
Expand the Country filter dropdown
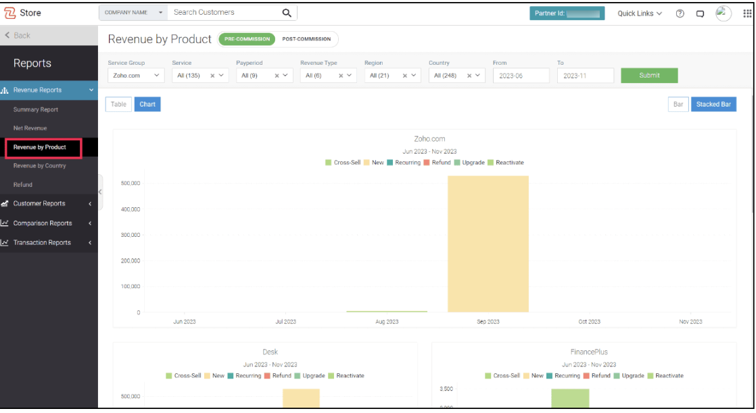coord(478,76)
